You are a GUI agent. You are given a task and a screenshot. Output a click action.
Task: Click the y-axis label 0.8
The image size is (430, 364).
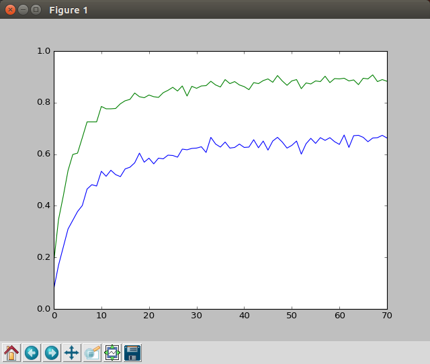[44, 103]
